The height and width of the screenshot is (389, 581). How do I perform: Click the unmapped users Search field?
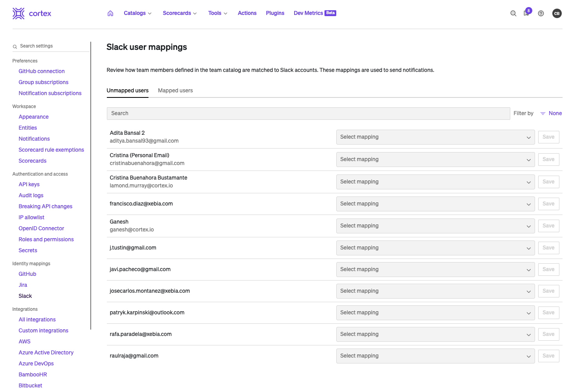click(x=308, y=114)
